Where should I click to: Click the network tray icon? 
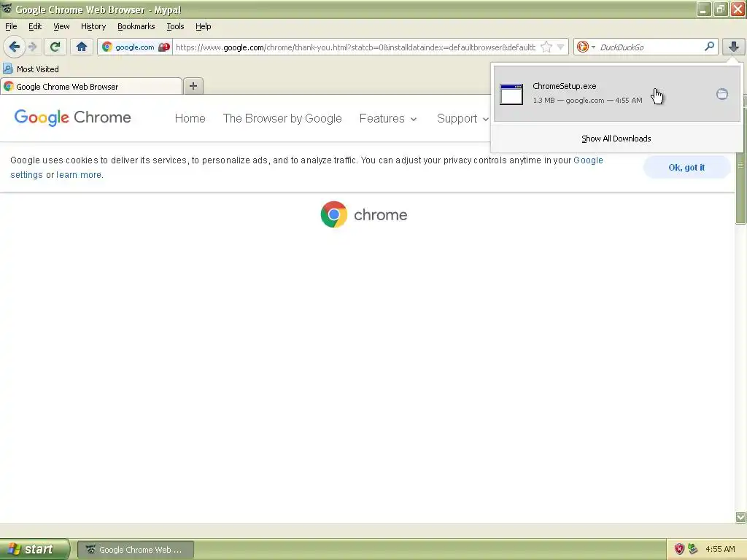click(x=692, y=549)
